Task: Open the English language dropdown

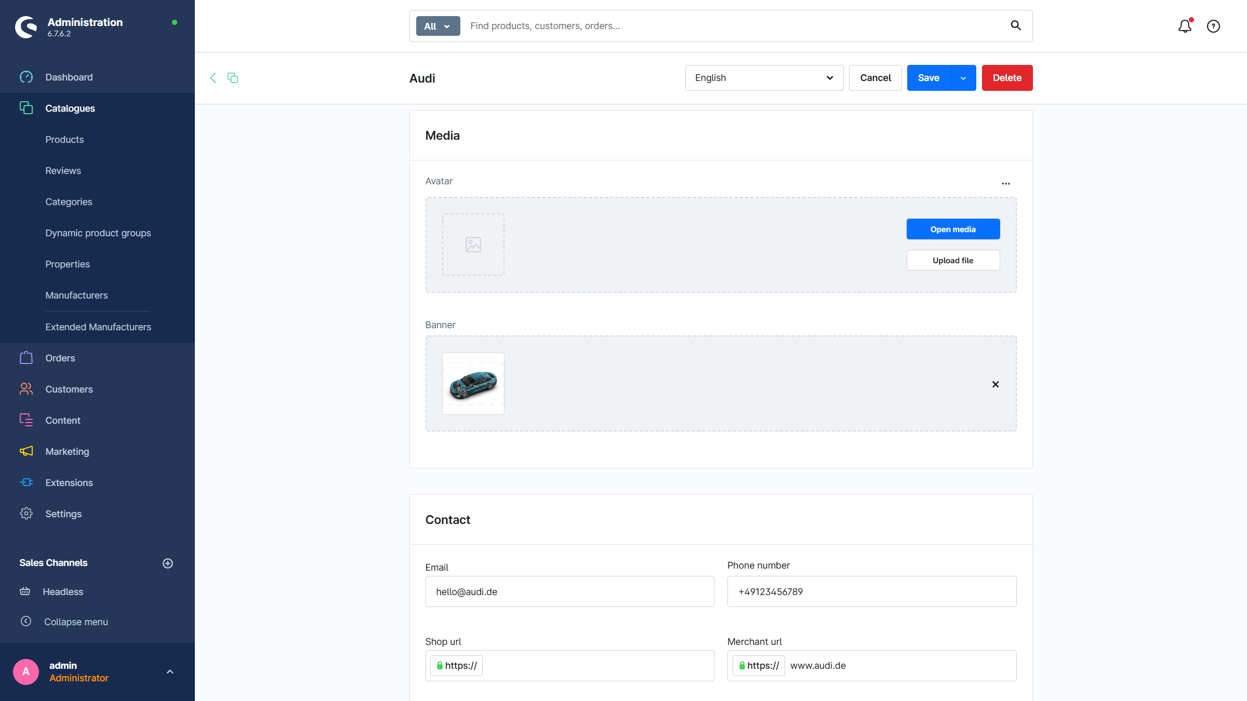Action: pos(764,78)
